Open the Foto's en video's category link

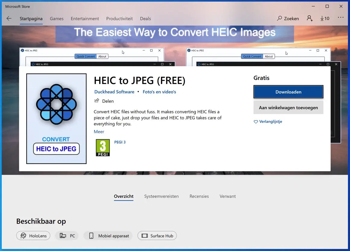click(x=159, y=92)
